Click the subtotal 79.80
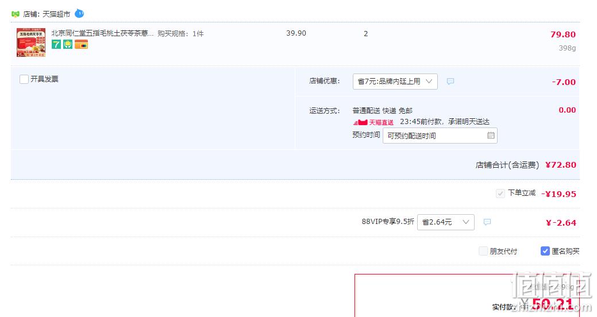The height and width of the screenshot is (317, 597). pyautogui.click(x=563, y=34)
